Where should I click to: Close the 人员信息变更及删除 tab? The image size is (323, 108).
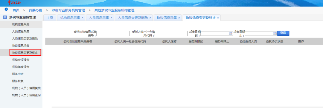(x=150, y=18)
